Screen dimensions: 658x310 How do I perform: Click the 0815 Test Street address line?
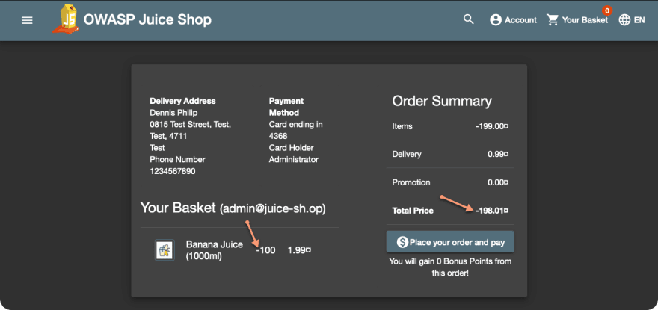[x=190, y=125]
